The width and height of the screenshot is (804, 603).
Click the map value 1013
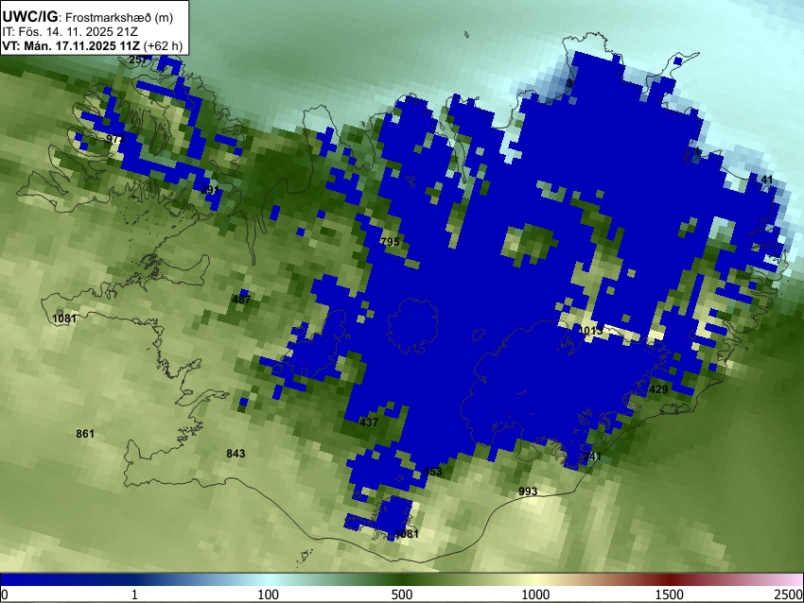point(590,331)
